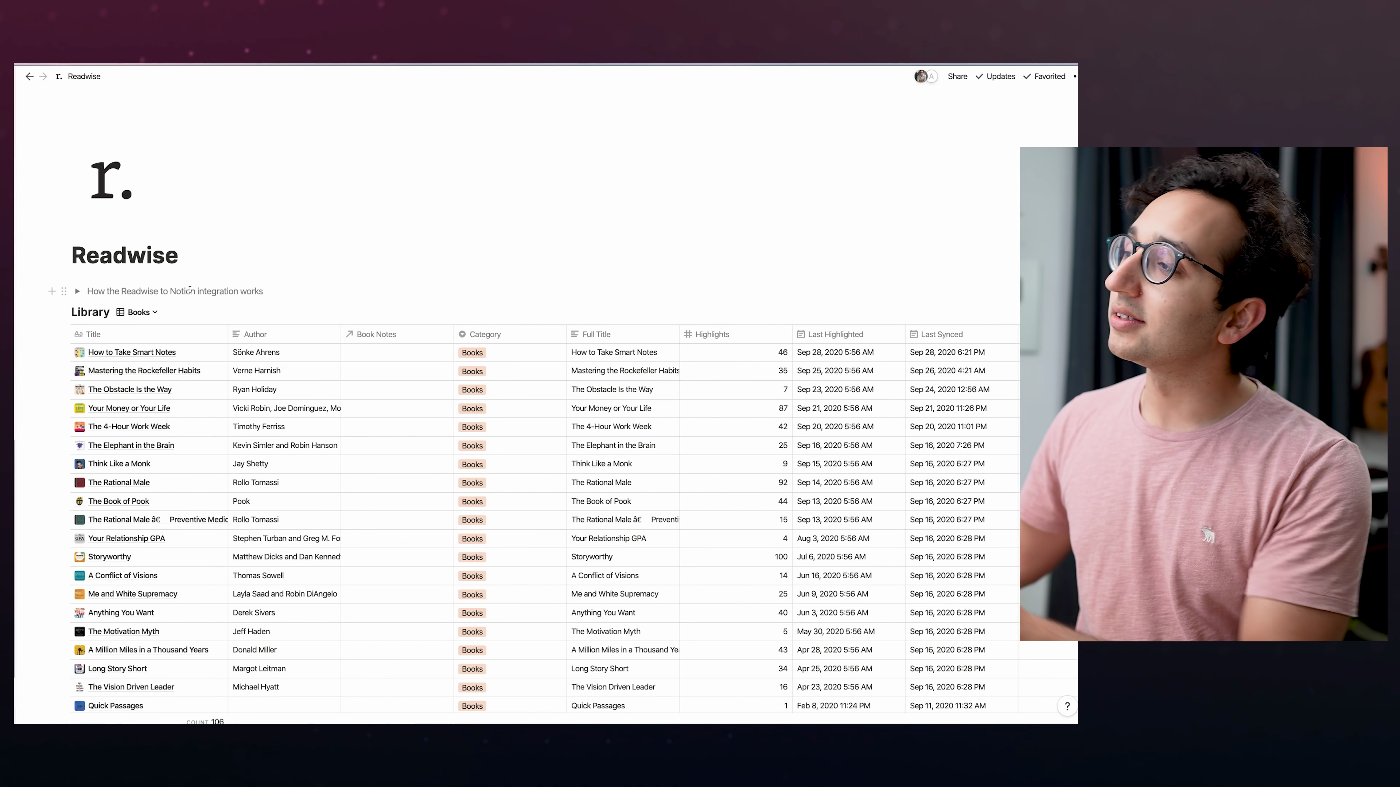Viewport: 1400px width, 787px height.
Task: Click the Library database heading
Action: pos(90,312)
